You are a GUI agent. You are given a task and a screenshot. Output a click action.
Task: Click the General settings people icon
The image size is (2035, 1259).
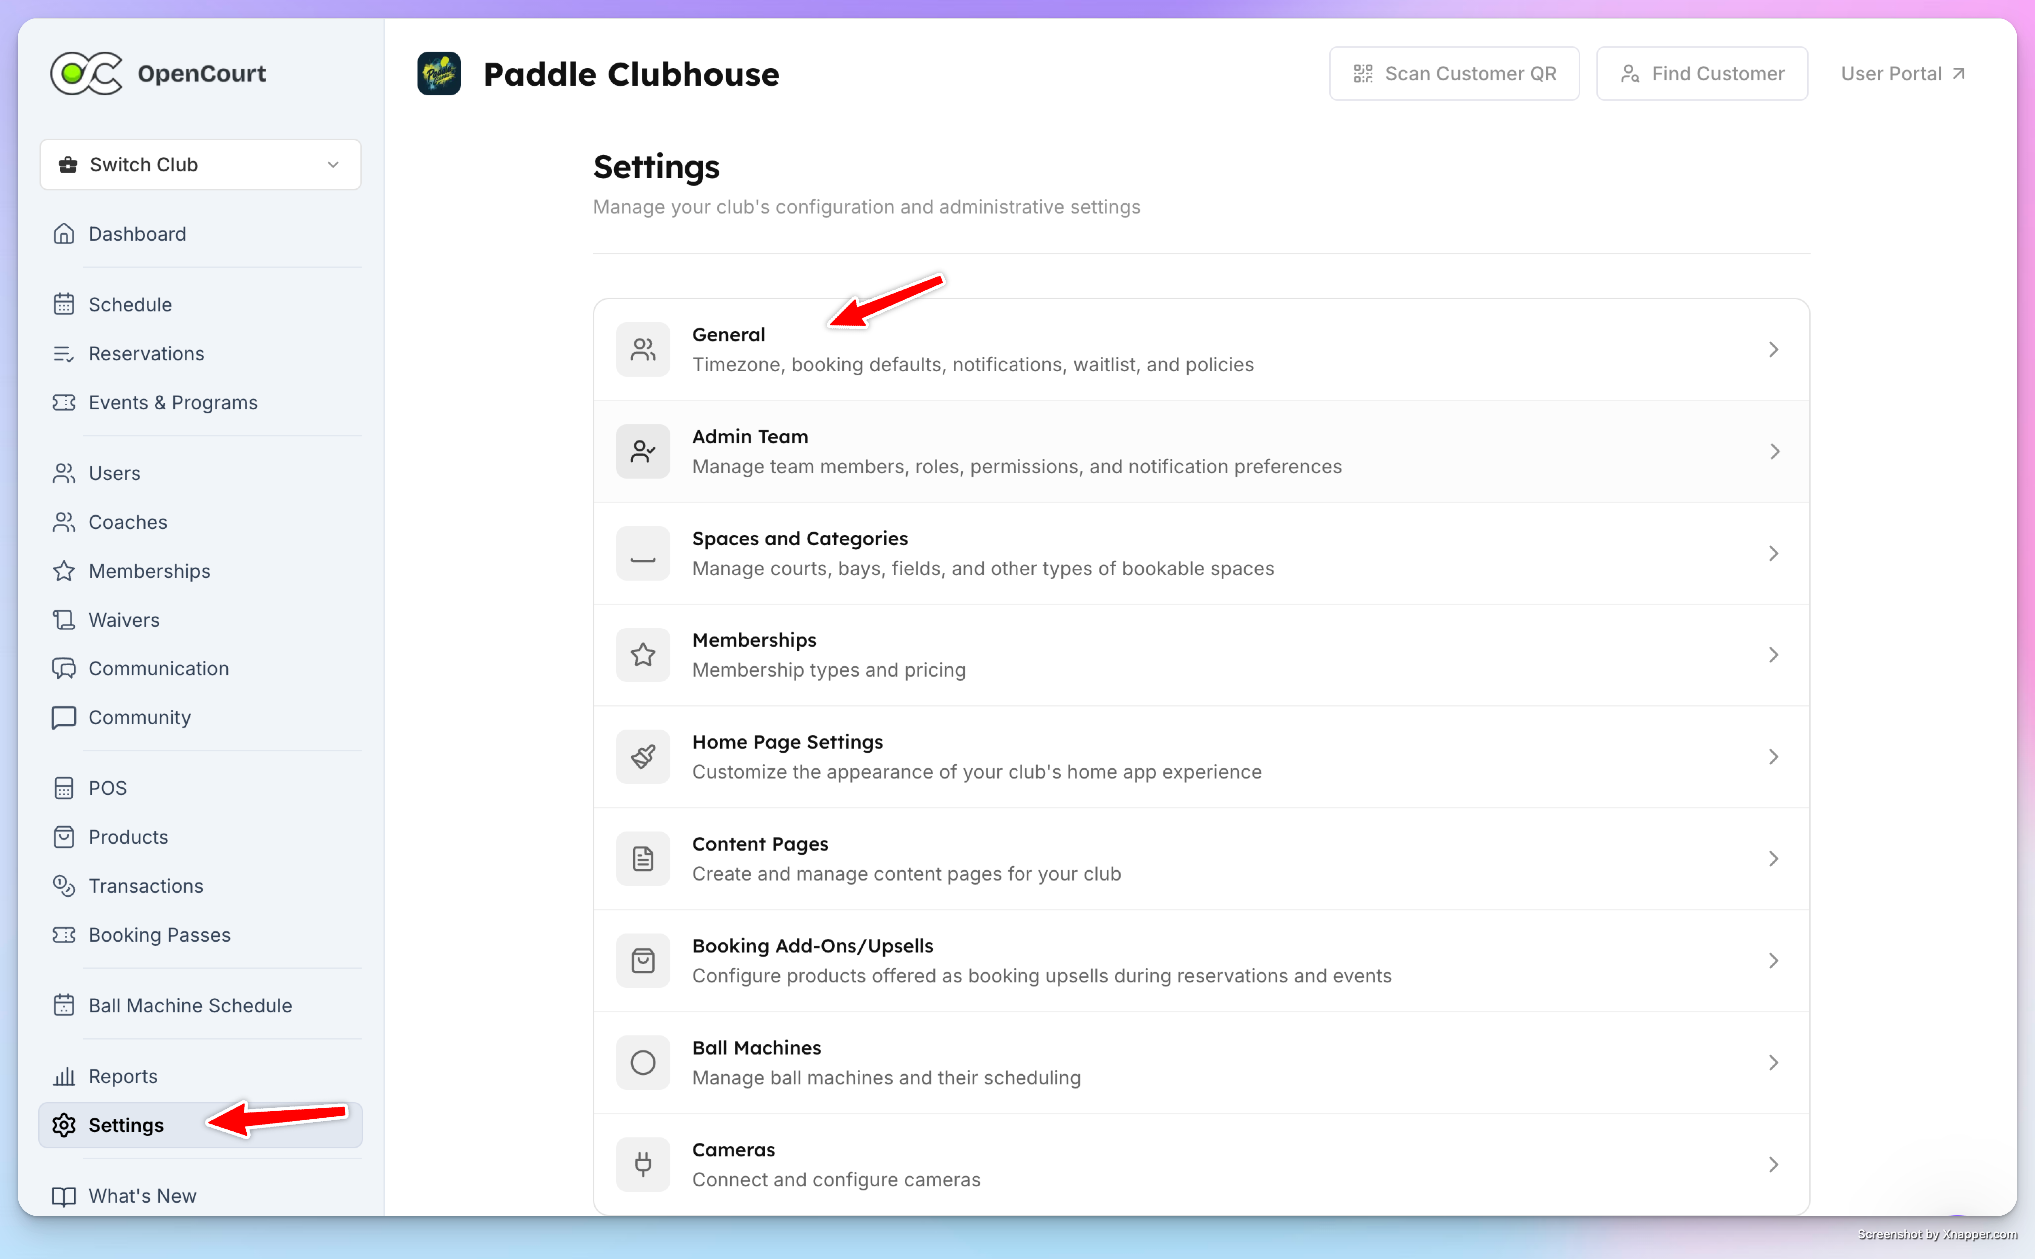pos(643,349)
